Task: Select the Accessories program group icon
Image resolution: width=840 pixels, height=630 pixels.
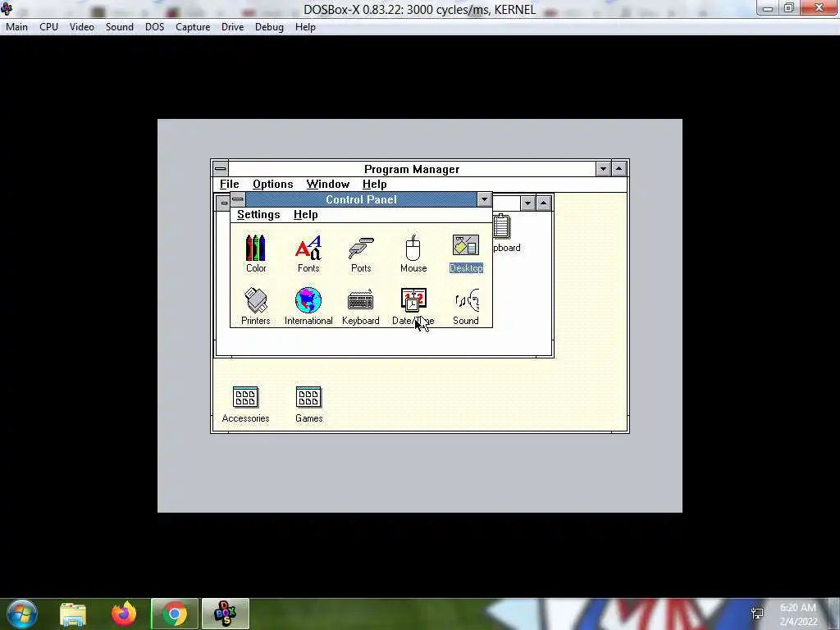Action: (x=245, y=404)
